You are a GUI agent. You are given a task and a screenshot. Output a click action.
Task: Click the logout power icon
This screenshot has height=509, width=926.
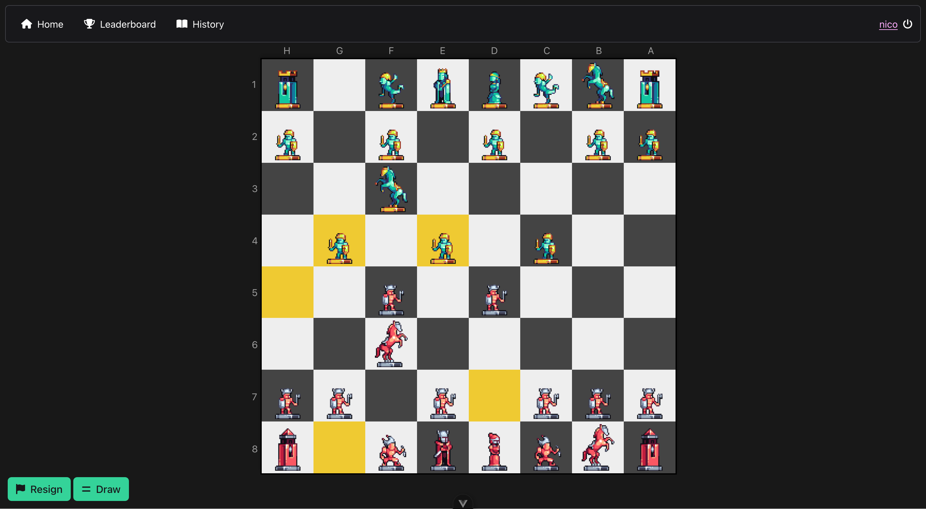pyautogui.click(x=907, y=24)
